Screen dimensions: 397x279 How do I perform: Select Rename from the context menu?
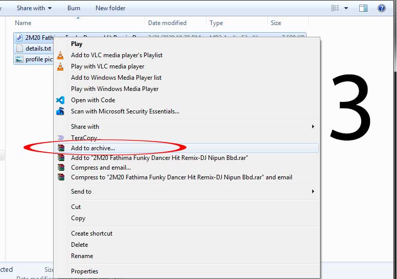82,256
